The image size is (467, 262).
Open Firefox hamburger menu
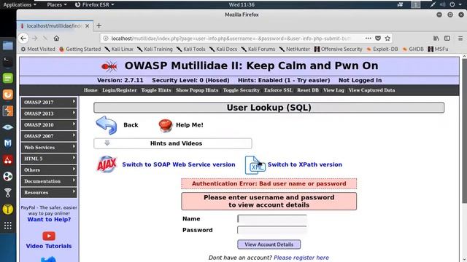(460, 39)
